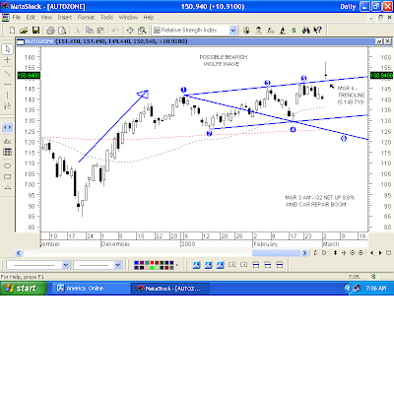
Task: Open the Help menu
Action: point(149,17)
